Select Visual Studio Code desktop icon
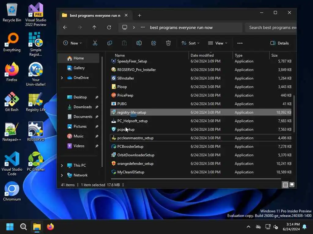Viewport: 313px width, 234px height. point(12,164)
